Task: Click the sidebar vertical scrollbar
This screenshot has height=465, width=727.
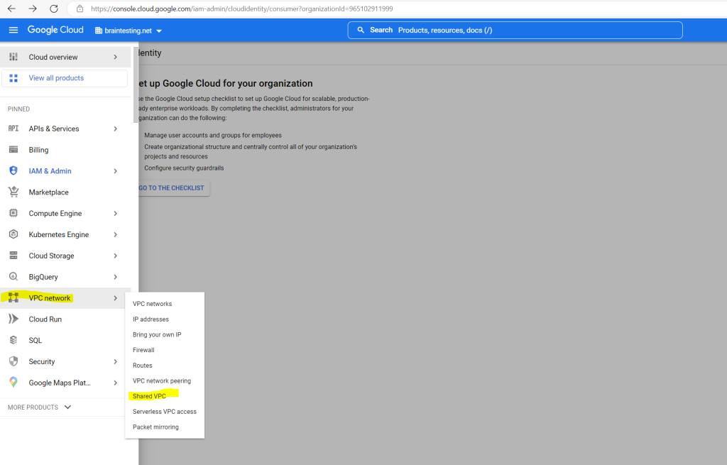Action: tap(136, 85)
